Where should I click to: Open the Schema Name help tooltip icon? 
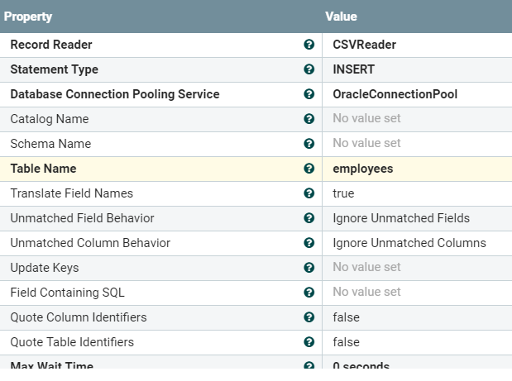[x=309, y=144]
